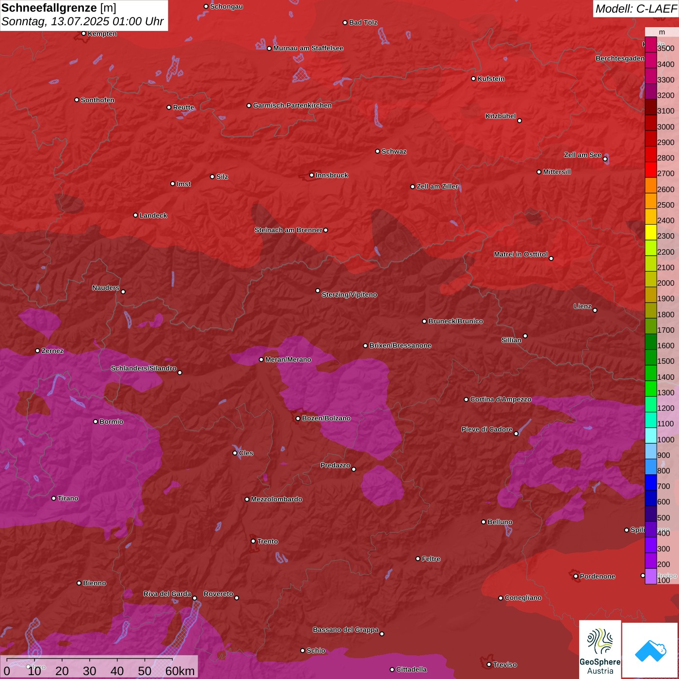
Task: Click the legend value '1500'
Action: click(x=665, y=361)
